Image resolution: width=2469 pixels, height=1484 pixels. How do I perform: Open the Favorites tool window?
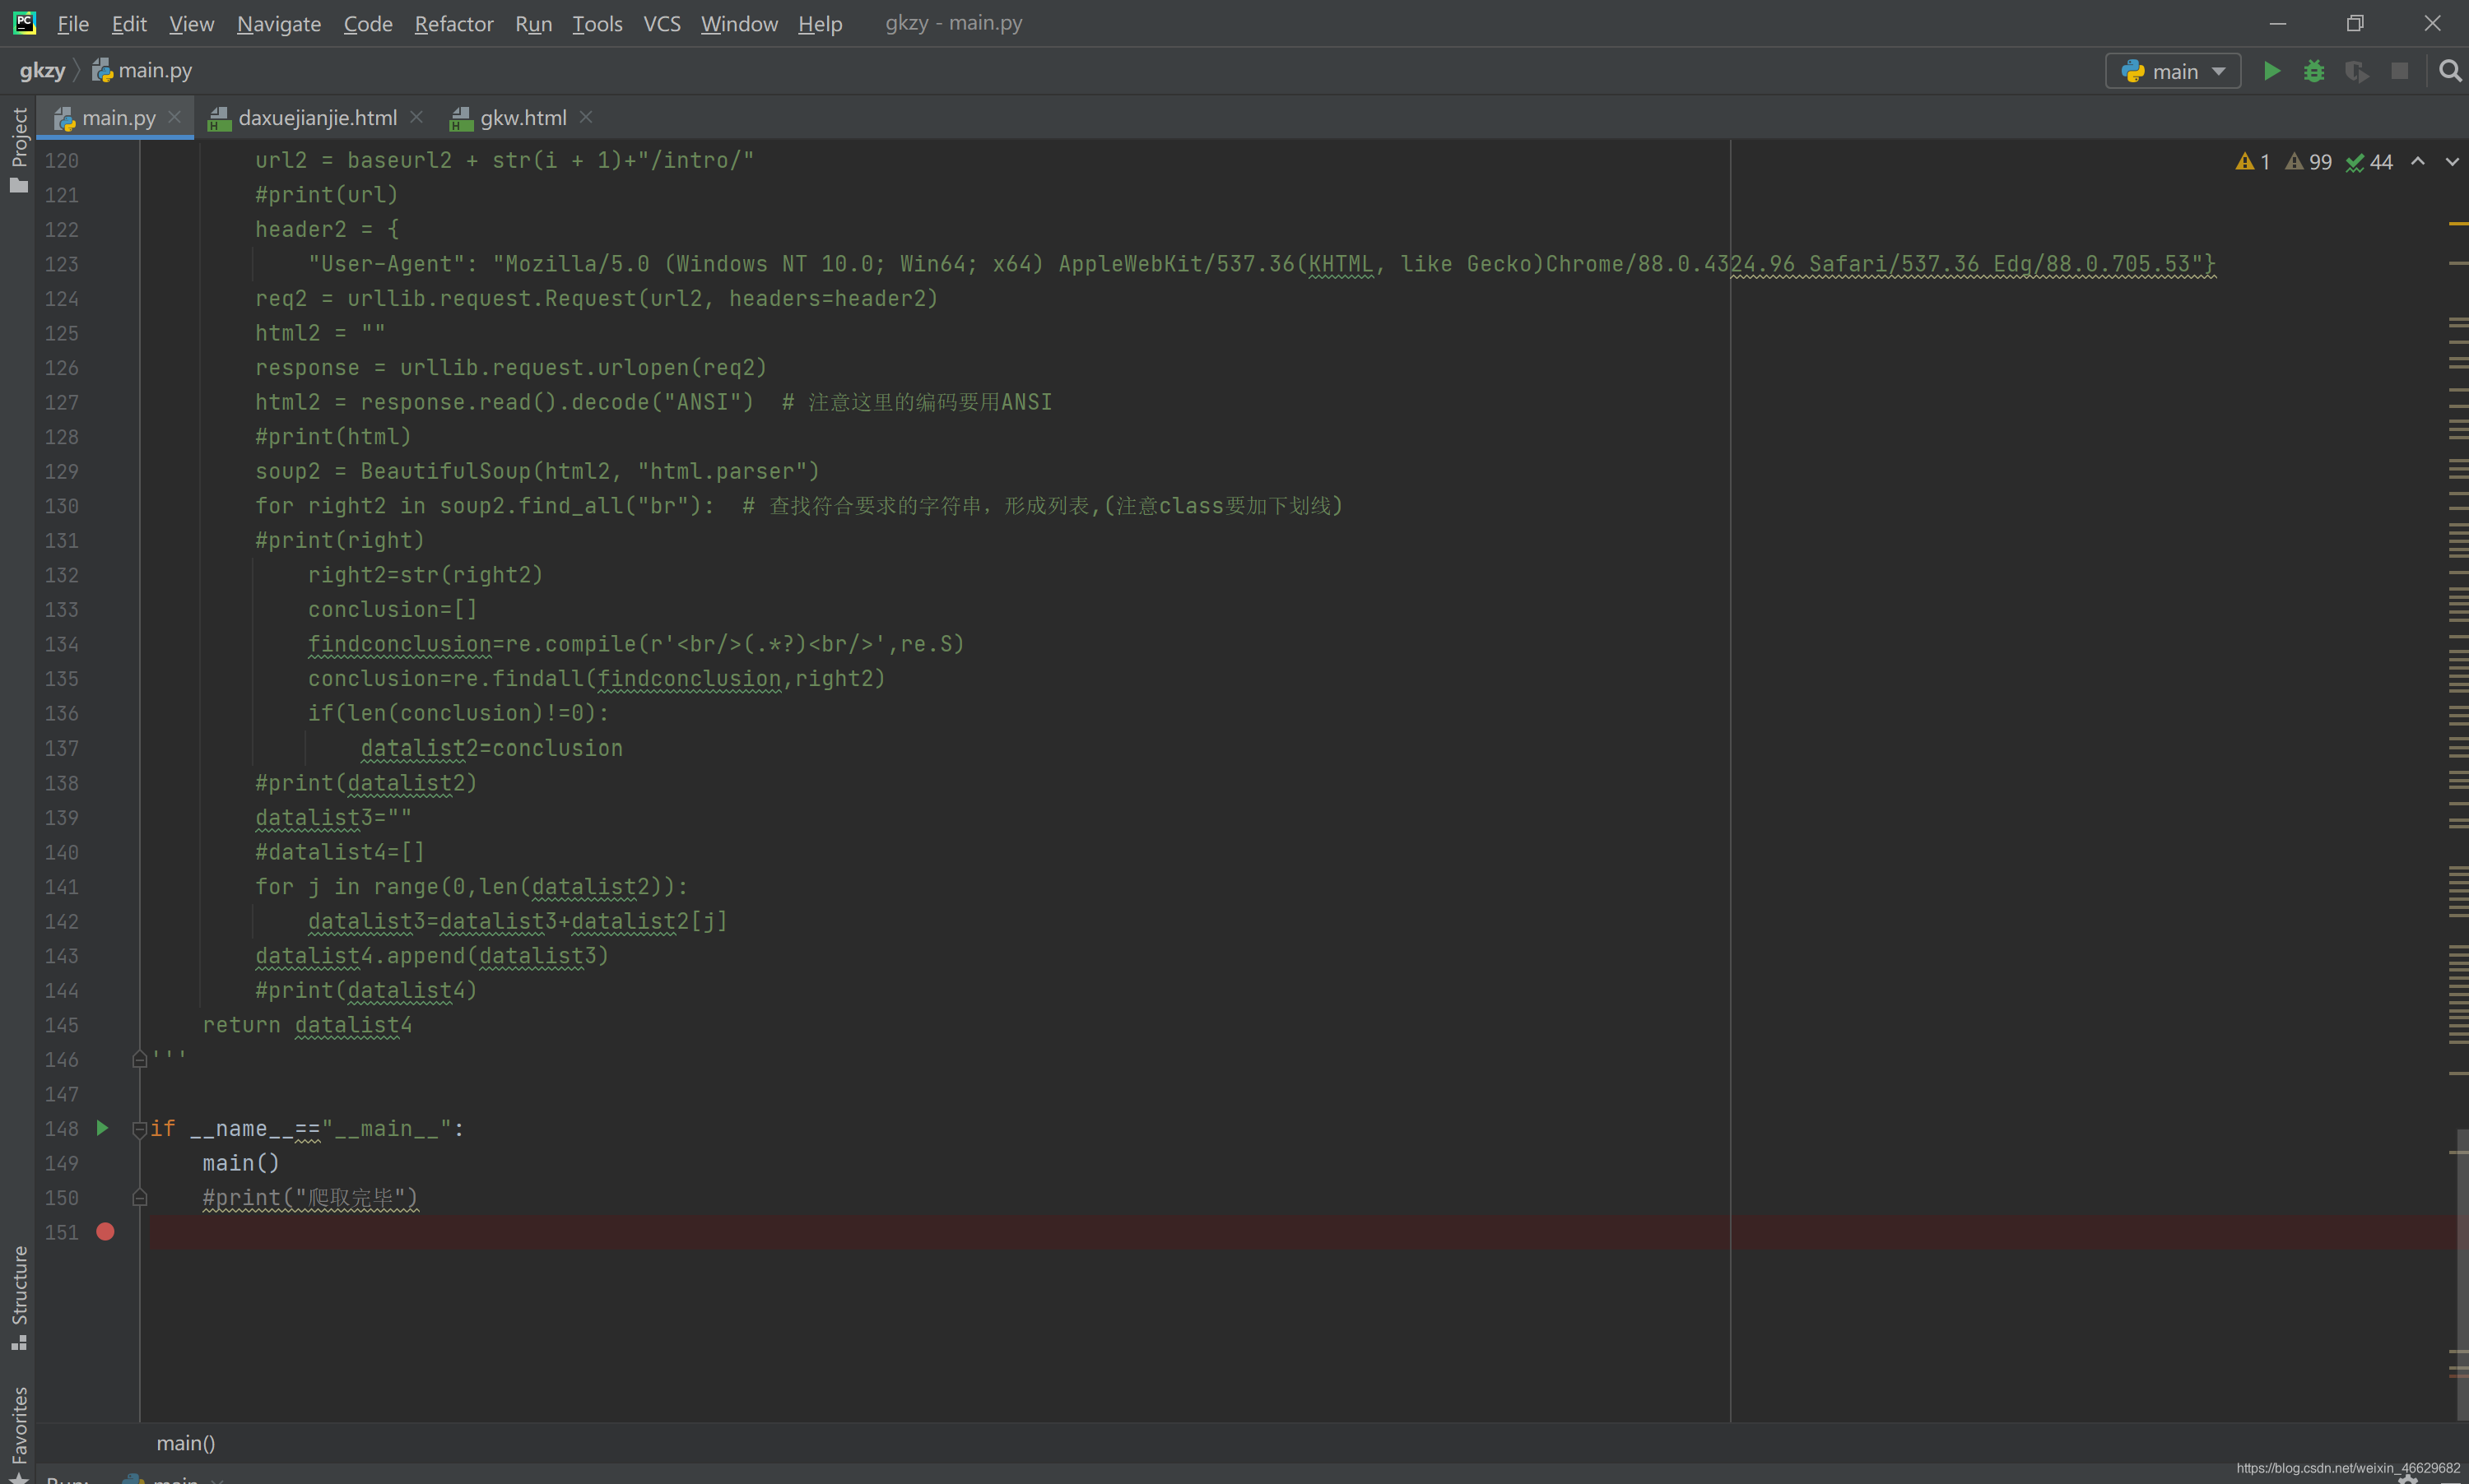[x=19, y=1432]
